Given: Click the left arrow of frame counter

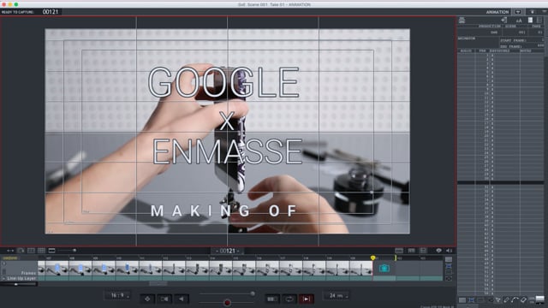Looking at the screenshot, I should click(x=217, y=251).
